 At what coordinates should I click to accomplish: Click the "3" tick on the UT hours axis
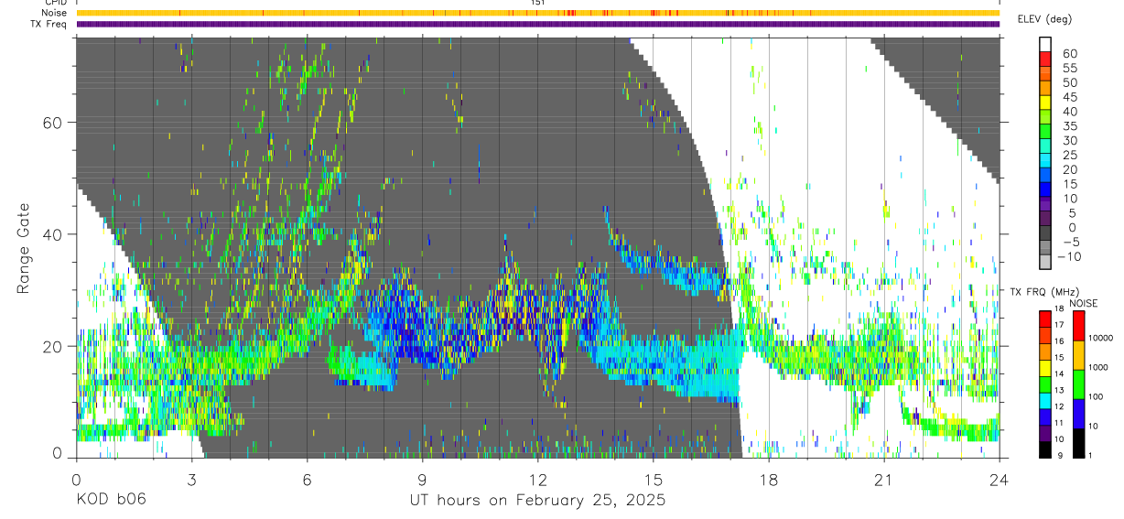192,479
